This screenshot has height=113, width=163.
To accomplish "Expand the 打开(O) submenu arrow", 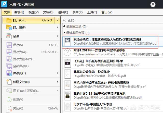I will coord(58,20).
